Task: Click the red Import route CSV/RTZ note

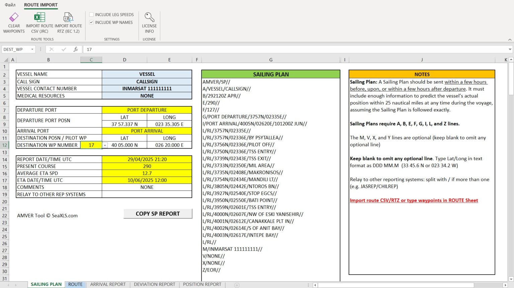Action: pyautogui.click(x=414, y=200)
